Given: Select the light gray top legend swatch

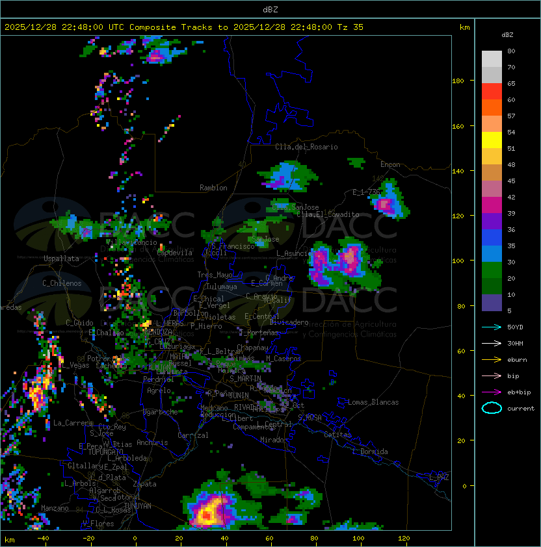Looking at the screenshot, I should [492, 59].
